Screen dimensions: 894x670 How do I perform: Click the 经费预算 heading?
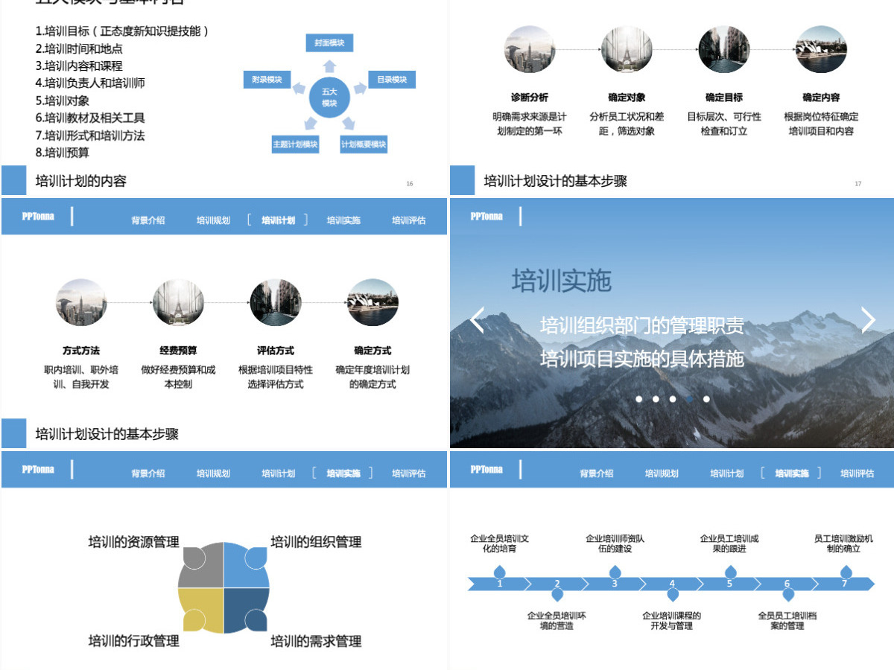coord(178,351)
